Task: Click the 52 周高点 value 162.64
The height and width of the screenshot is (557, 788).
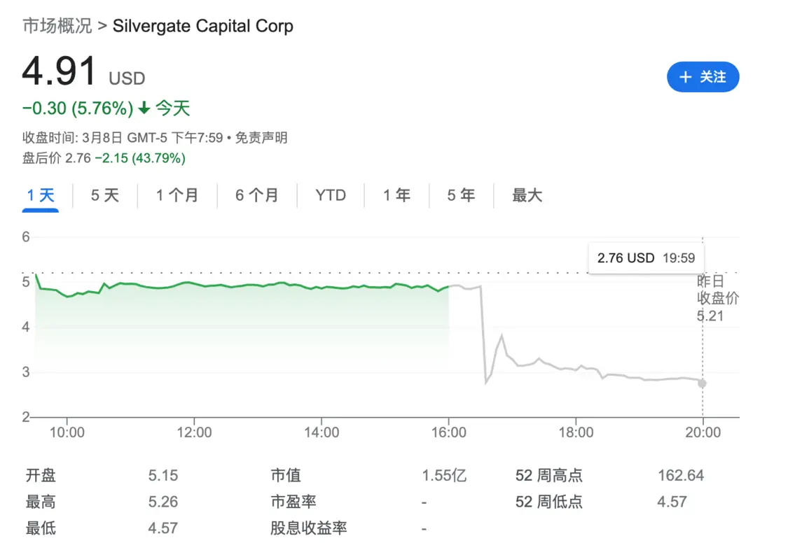Action: [x=681, y=475]
